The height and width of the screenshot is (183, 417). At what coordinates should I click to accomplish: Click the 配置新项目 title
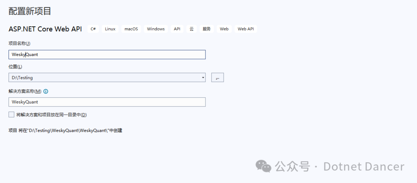click(x=30, y=11)
